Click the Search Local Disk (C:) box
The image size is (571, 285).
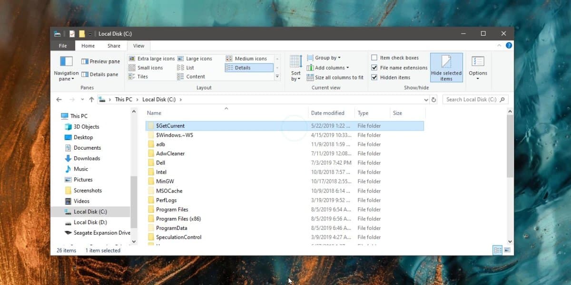tap(475, 100)
